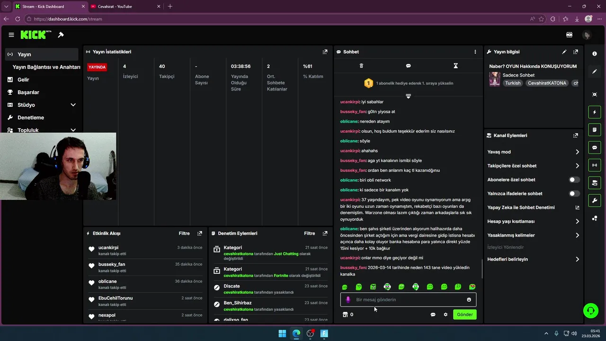This screenshot has width=606, height=341.
Task: Click the chat bubble icon beside the gear
Action: (433, 314)
